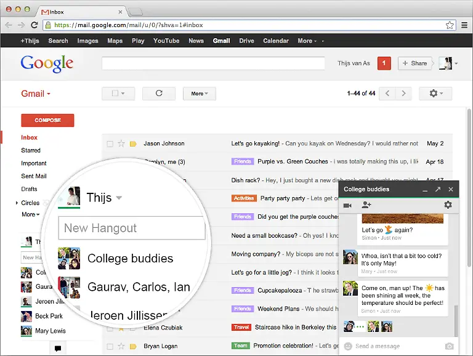The height and width of the screenshot is (356, 473).
Task: Open the Gaurav, Carlos, Ian hangout
Action: coord(124,287)
